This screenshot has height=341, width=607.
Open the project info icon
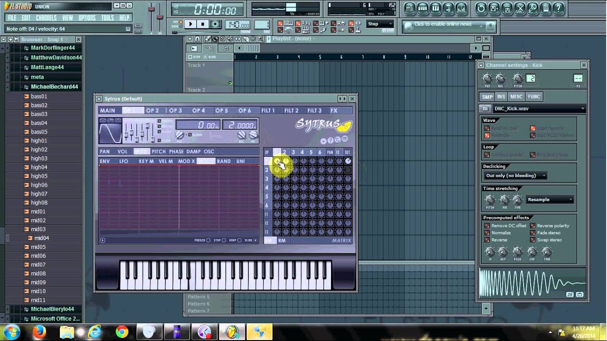click(x=545, y=8)
